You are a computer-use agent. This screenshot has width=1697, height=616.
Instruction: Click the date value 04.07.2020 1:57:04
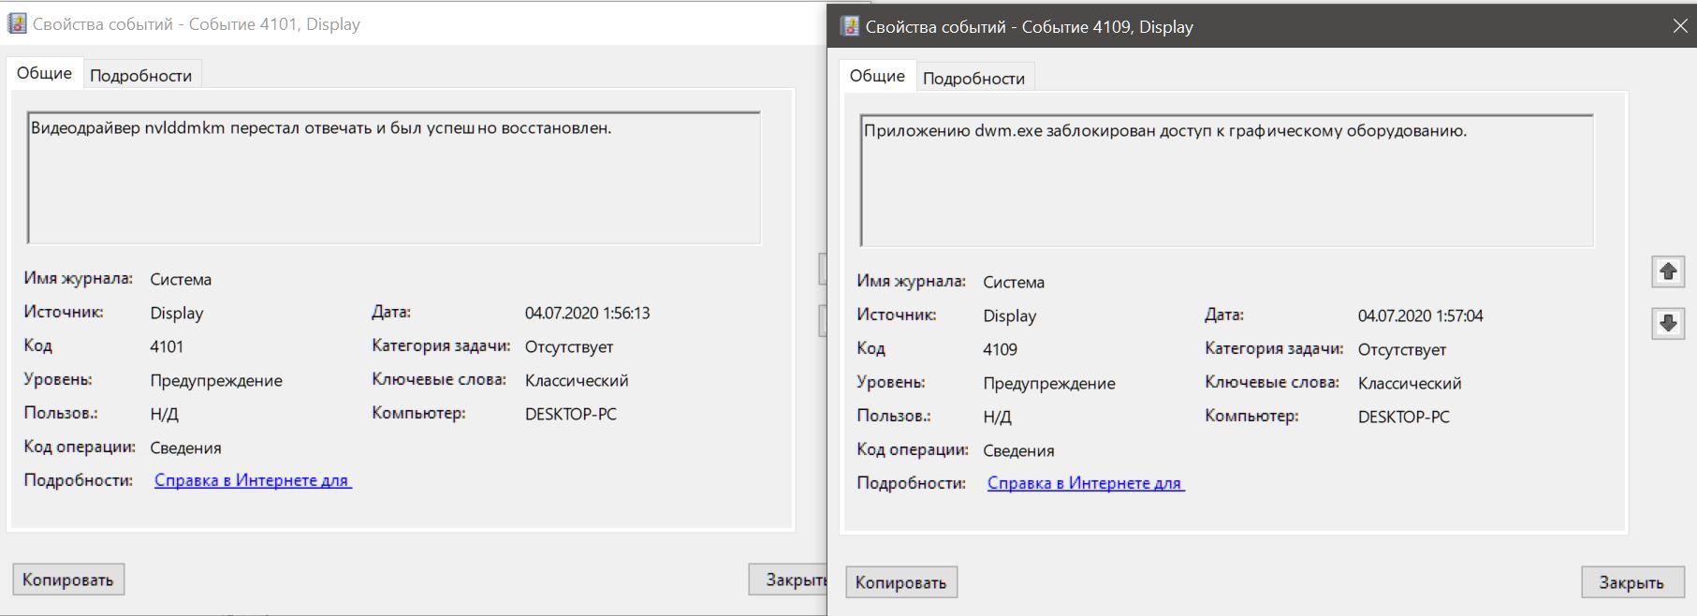(1420, 315)
